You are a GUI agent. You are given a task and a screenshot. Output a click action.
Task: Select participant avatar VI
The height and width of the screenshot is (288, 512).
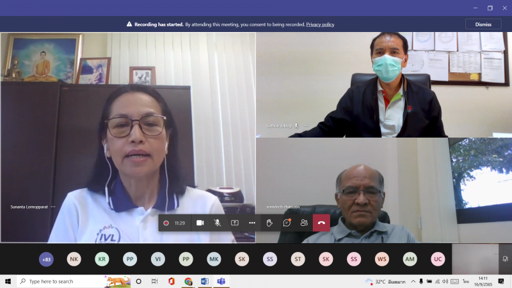158,259
